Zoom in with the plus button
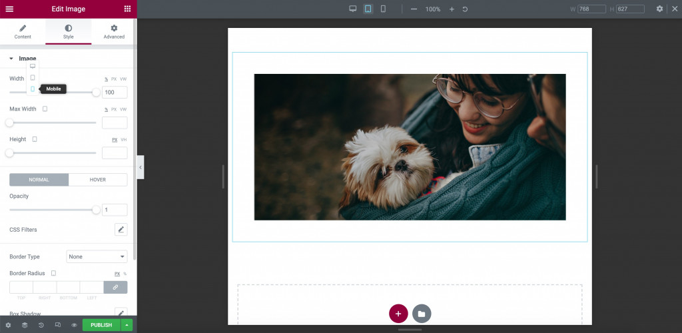The image size is (682, 333). 452,9
